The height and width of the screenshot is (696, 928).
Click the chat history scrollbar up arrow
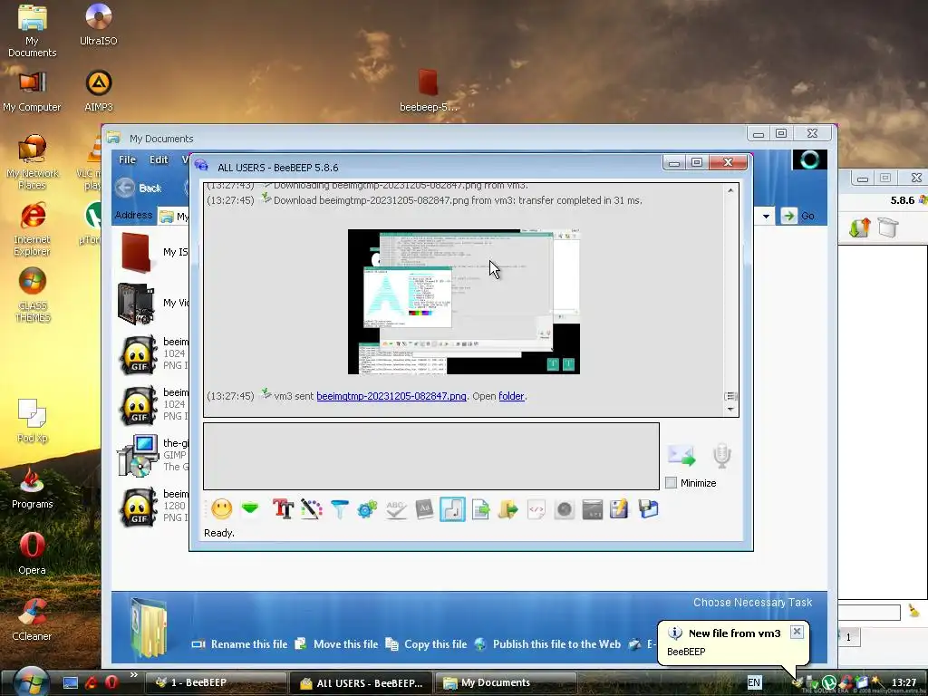tap(731, 190)
